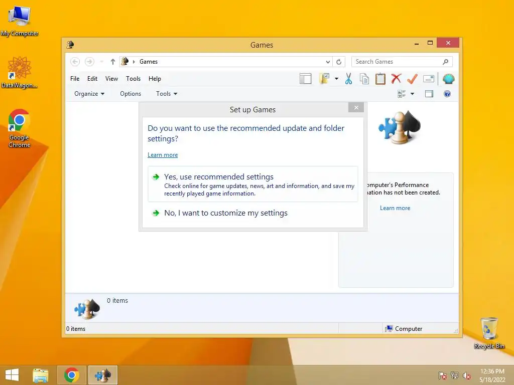Screen dimensions: 514x385
Task: Click the envelope E-mail icon
Action: click(429, 79)
